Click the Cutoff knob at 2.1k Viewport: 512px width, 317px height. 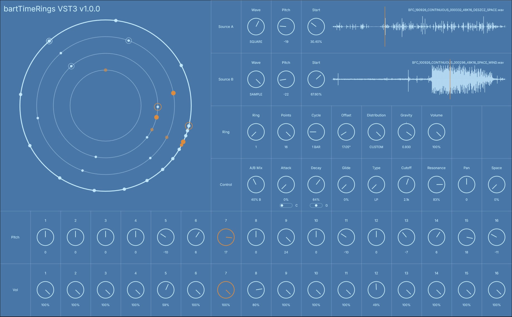pos(406,185)
